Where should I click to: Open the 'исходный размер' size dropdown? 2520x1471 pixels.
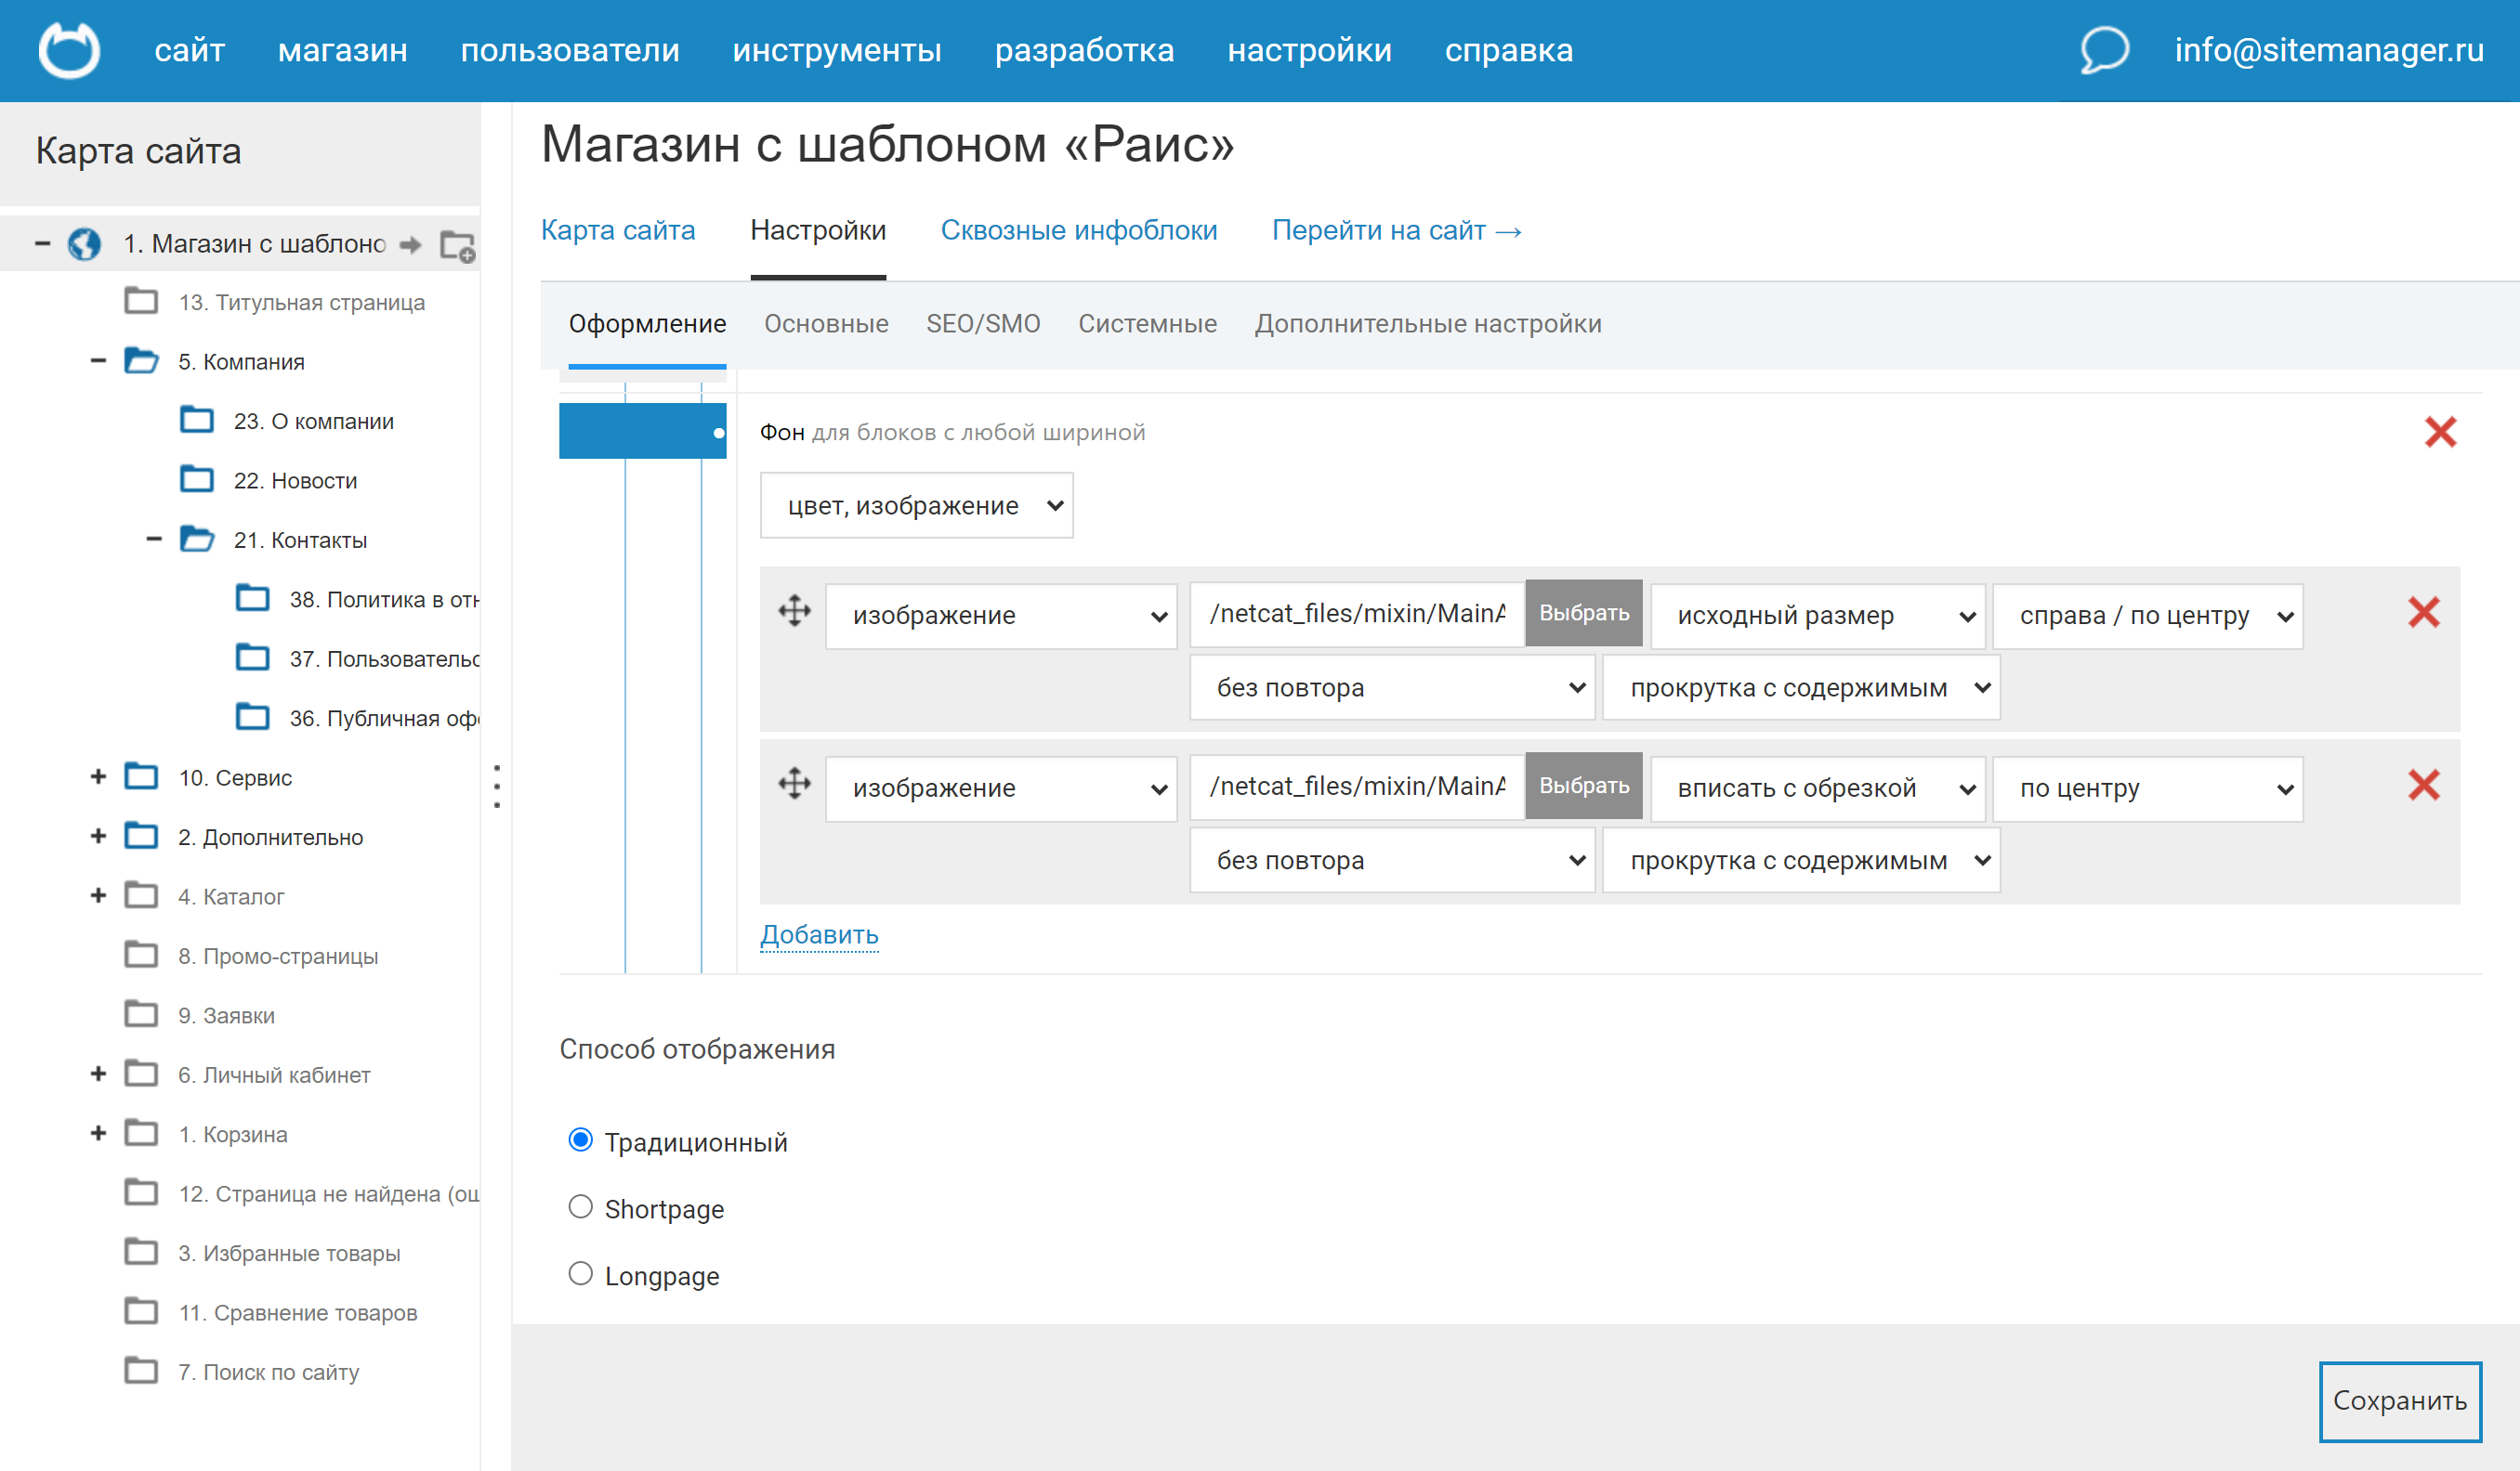point(1816,616)
